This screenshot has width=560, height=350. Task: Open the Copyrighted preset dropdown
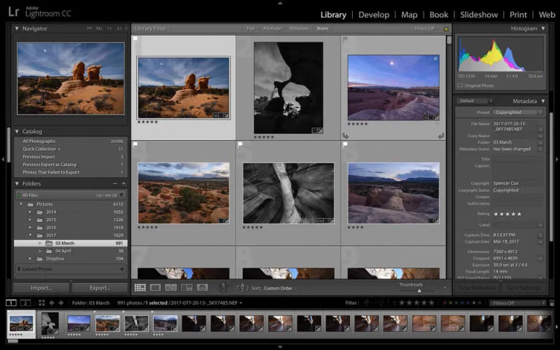[518, 112]
